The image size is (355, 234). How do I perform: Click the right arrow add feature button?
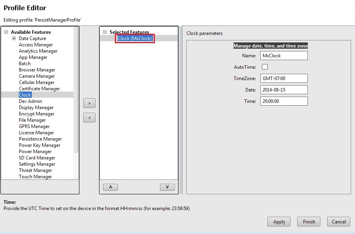point(89,103)
